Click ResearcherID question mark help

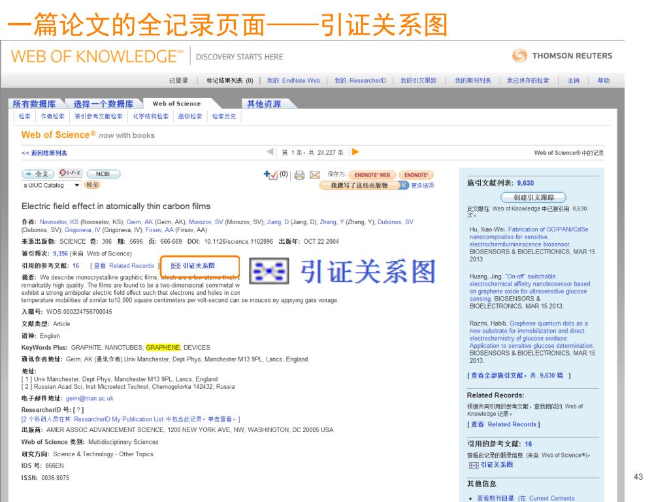(x=78, y=410)
